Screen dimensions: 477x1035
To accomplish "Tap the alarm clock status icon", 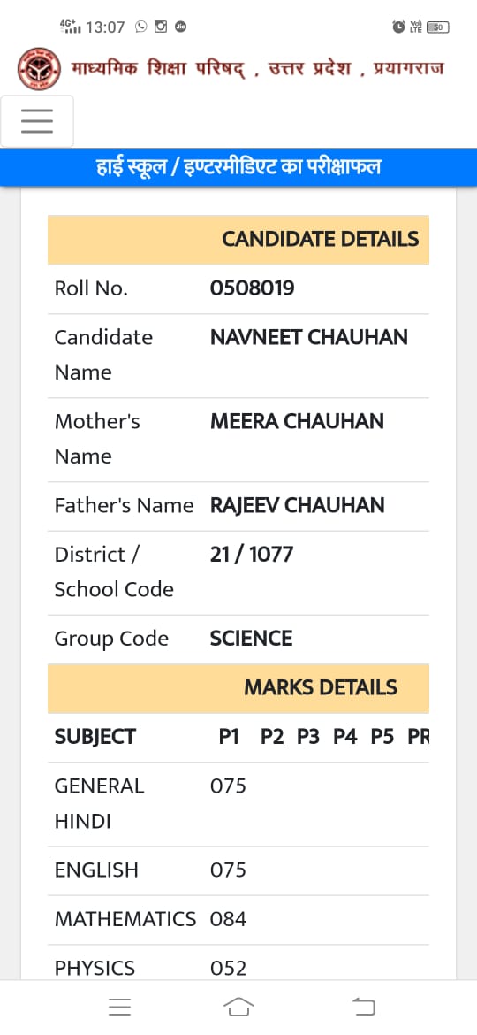I will point(398,27).
